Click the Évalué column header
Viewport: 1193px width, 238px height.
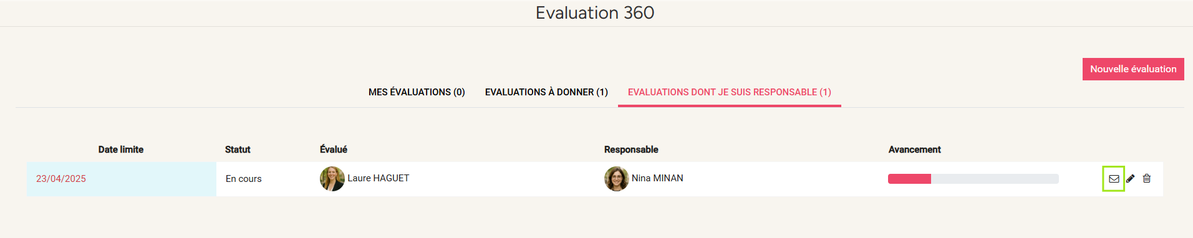(334, 150)
